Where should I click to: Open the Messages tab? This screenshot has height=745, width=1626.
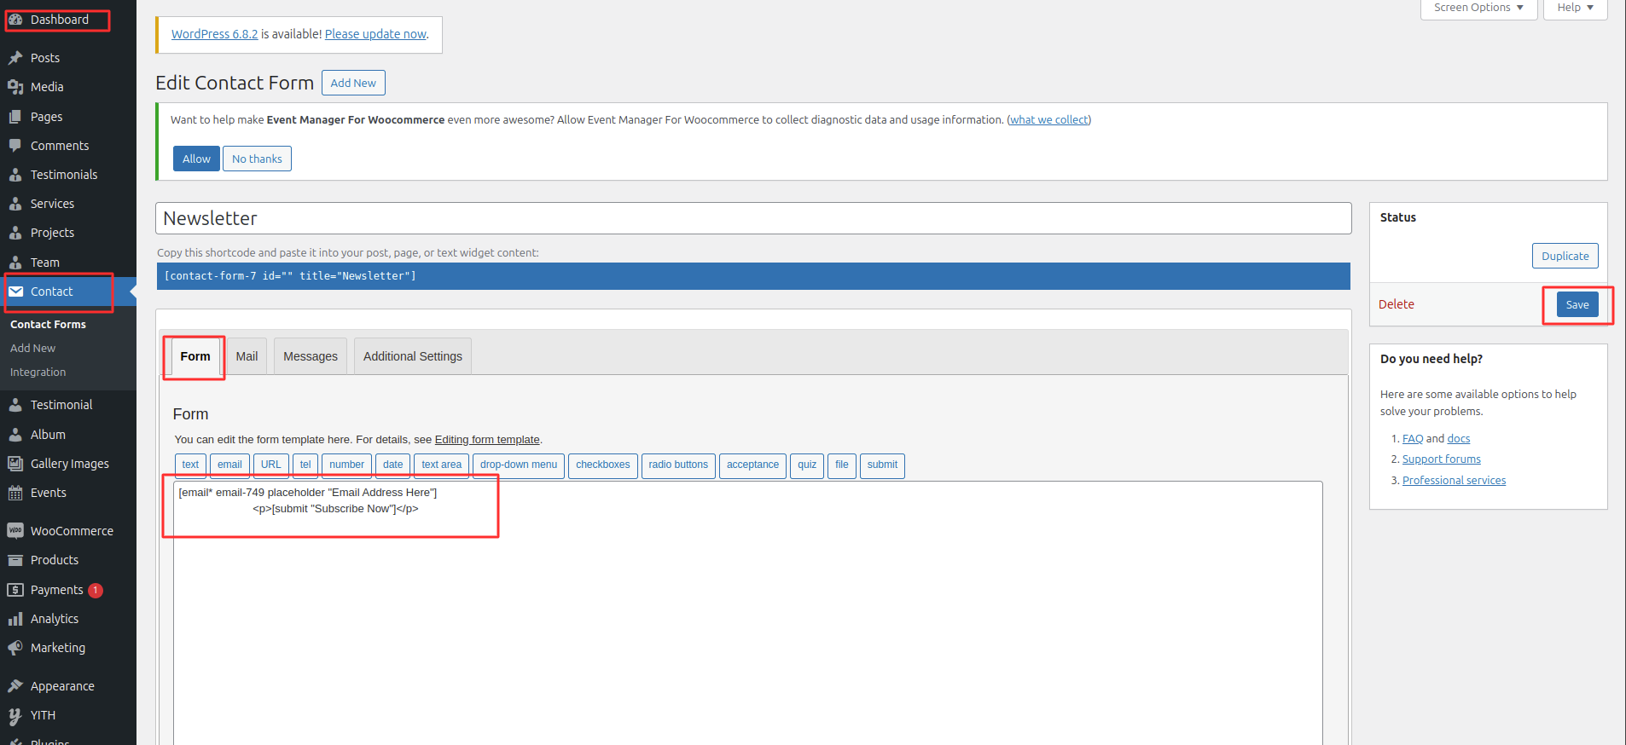point(311,356)
